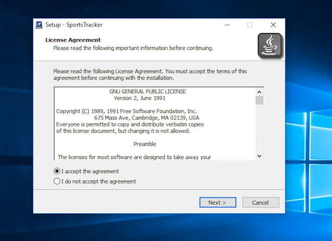Click the license scrollbar thumb
This screenshot has width=332, height=241.
[260, 100]
